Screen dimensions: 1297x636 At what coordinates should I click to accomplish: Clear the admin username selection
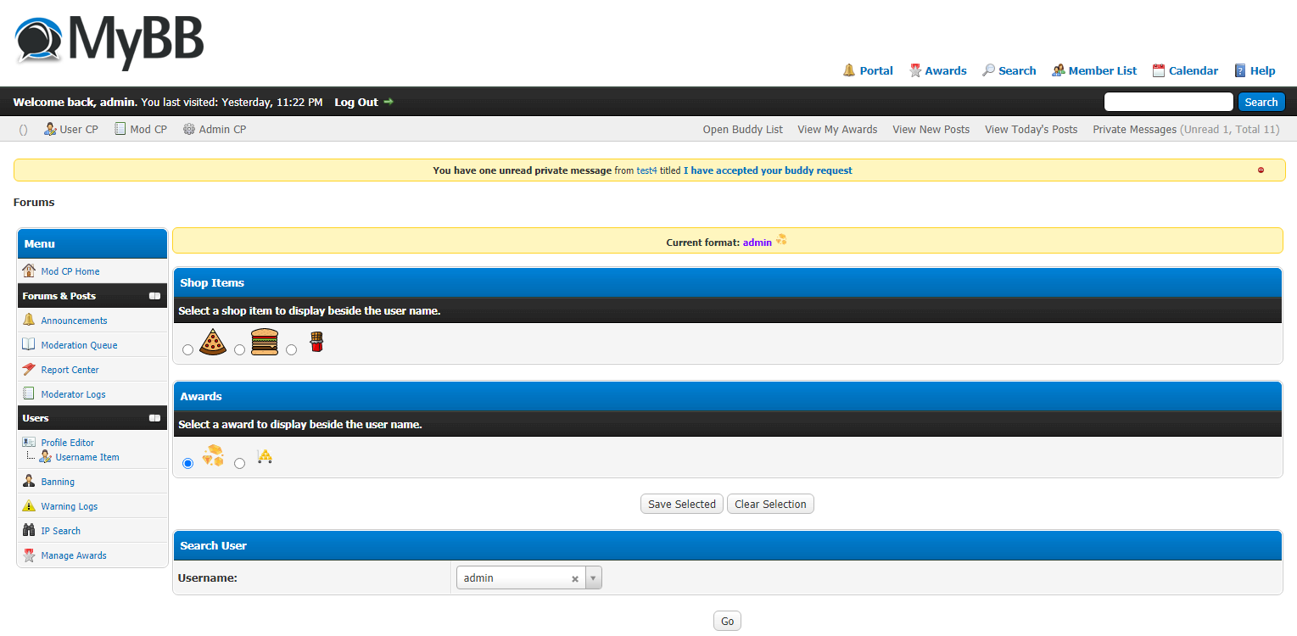(574, 579)
